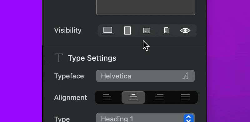
Task: Click the Type Settings T icon
Action: [59, 58]
